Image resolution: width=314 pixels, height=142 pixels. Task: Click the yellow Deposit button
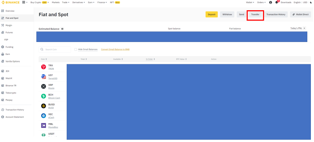212,15
